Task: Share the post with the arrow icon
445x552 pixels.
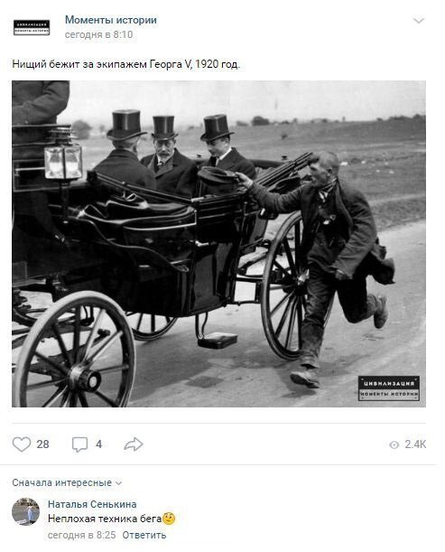Action: pos(134,444)
